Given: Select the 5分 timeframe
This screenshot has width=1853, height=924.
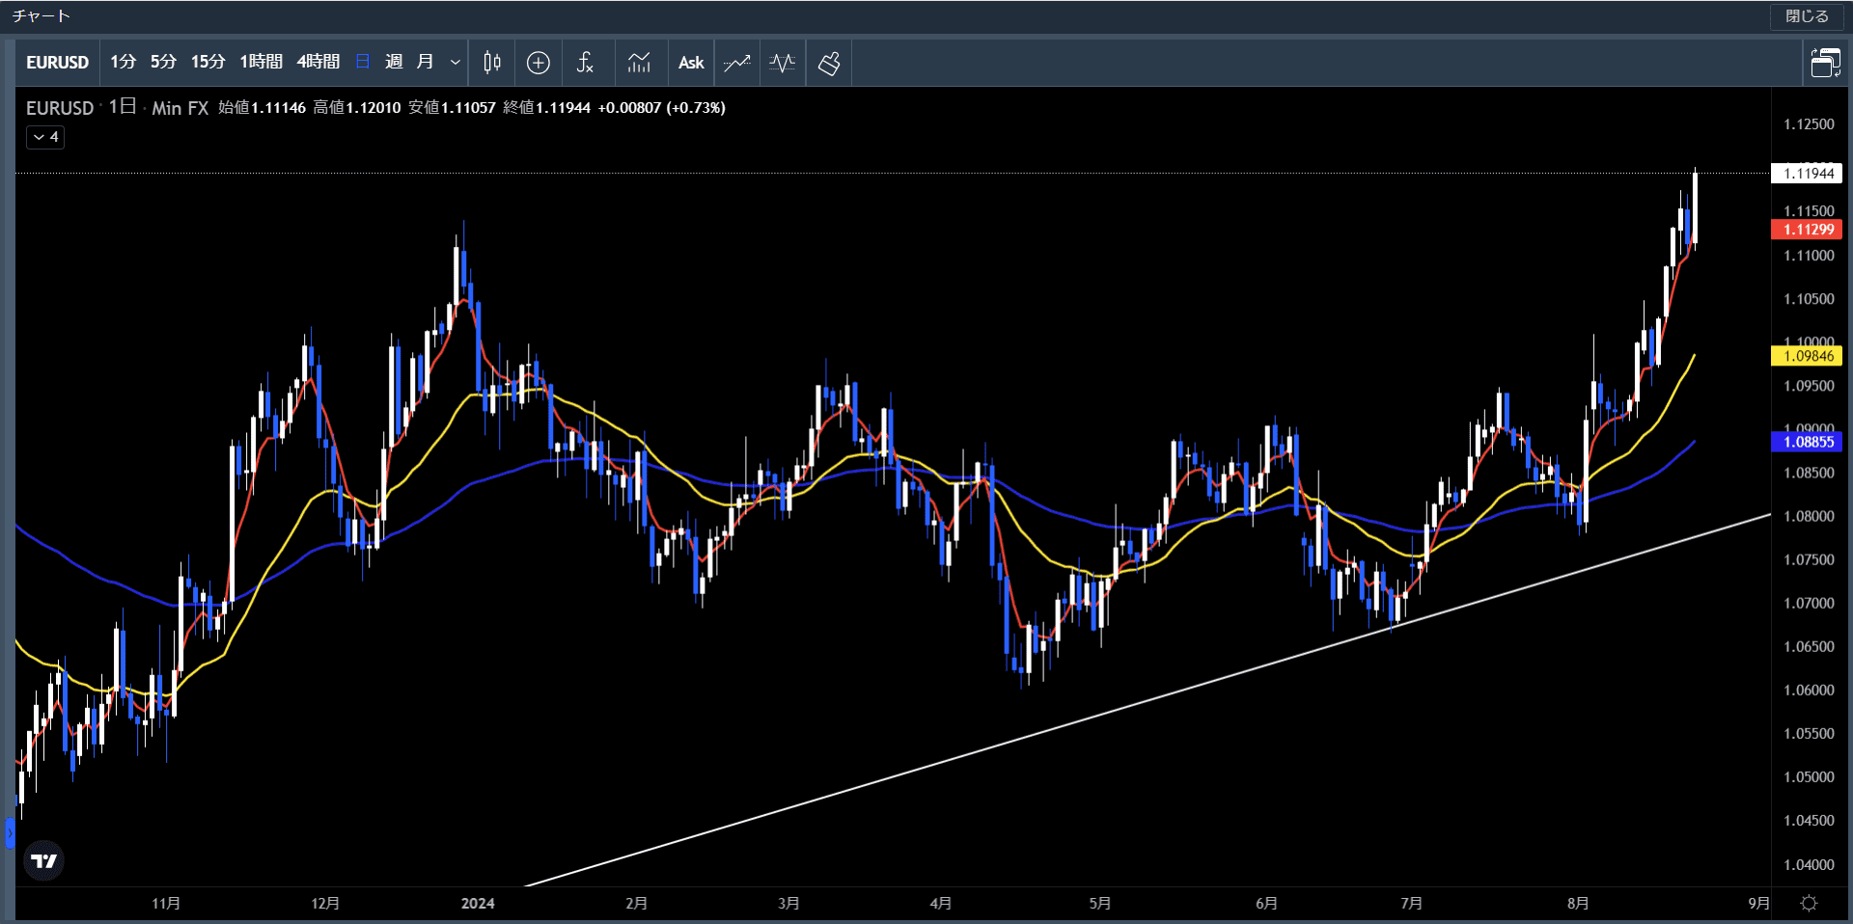Looking at the screenshot, I should (x=163, y=63).
